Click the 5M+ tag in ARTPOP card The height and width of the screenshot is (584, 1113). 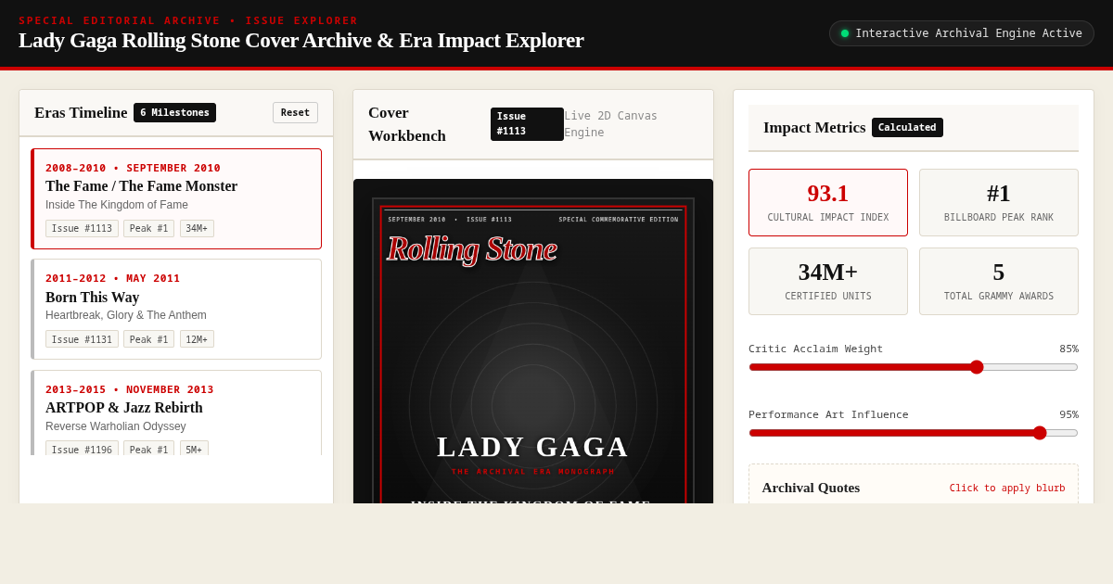click(194, 449)
